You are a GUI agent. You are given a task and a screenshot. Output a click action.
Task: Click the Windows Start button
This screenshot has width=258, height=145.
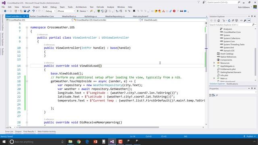pos(4,141)
